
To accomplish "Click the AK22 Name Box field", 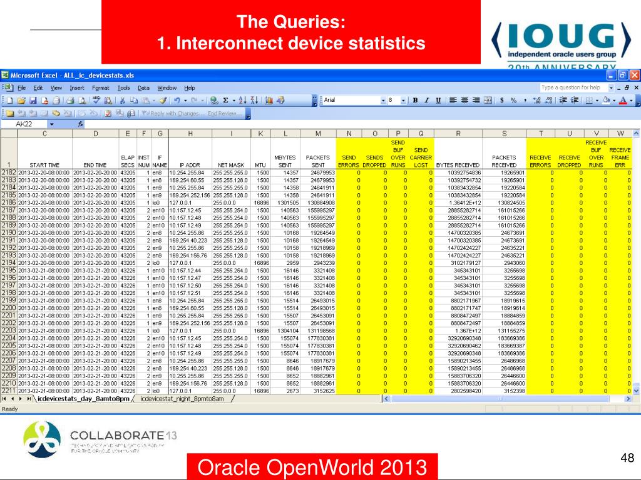I will click(x=24, y=124).
